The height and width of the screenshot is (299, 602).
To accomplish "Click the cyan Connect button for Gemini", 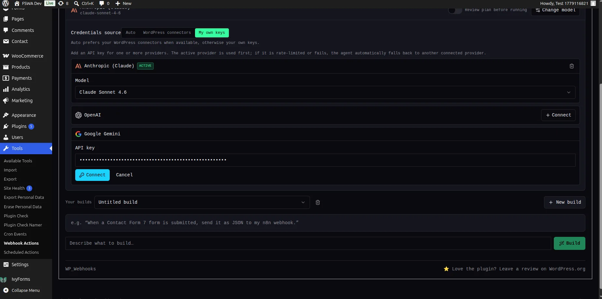I will [x=92, y=175].
